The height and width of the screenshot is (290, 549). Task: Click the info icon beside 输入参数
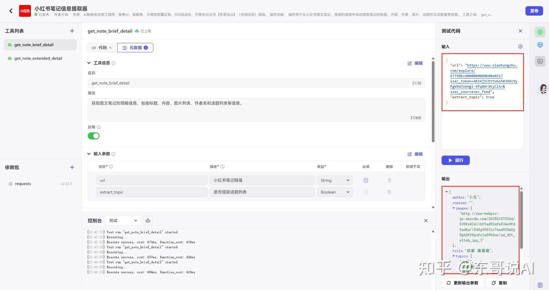[114, 154]
